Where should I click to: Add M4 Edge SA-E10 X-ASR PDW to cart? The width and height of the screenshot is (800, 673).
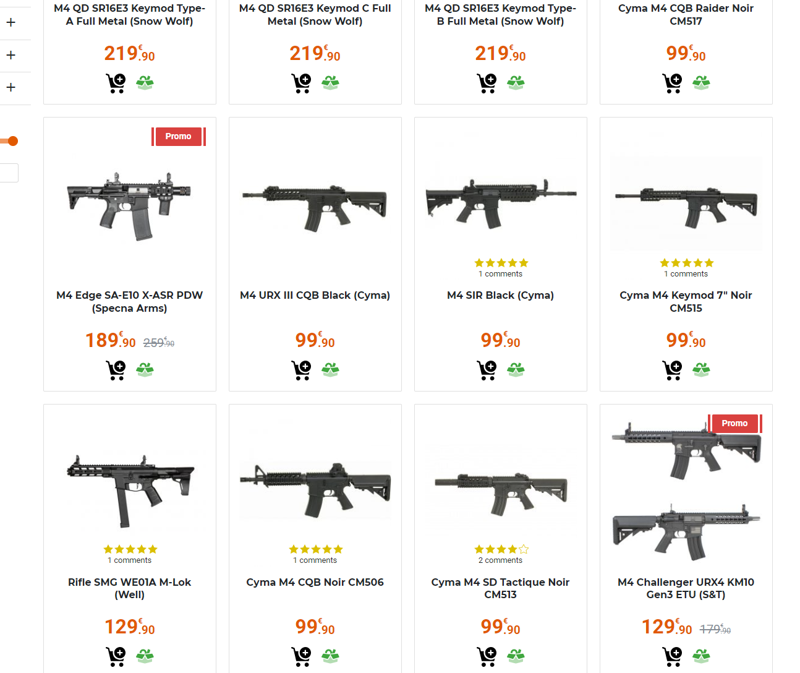coord(116,370)
